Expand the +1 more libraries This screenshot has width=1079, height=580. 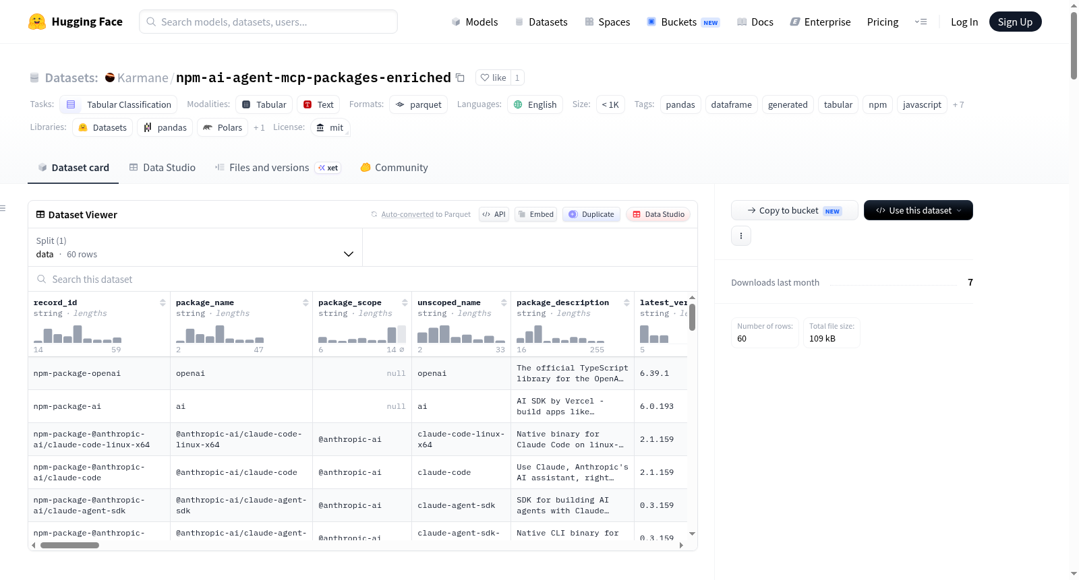(259, 127)
